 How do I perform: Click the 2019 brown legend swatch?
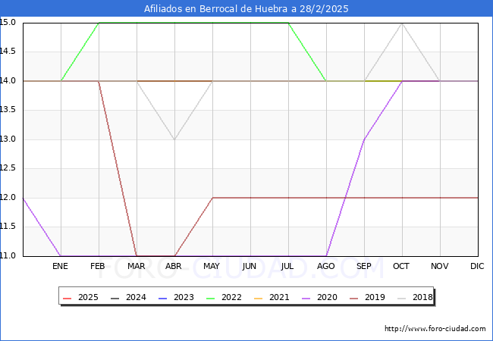click(354, 298)
